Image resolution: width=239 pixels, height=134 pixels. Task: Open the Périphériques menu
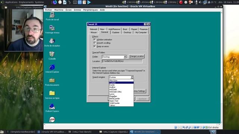pos(90,10)
